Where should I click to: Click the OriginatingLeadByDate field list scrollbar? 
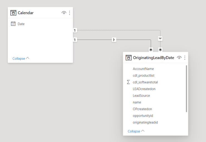(x=186, y=89)
